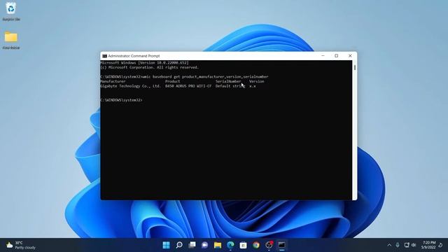The image size is (448, 252).
Task: Click the Microsoft Corporation copyright line
Action: (x=149, y=67)
